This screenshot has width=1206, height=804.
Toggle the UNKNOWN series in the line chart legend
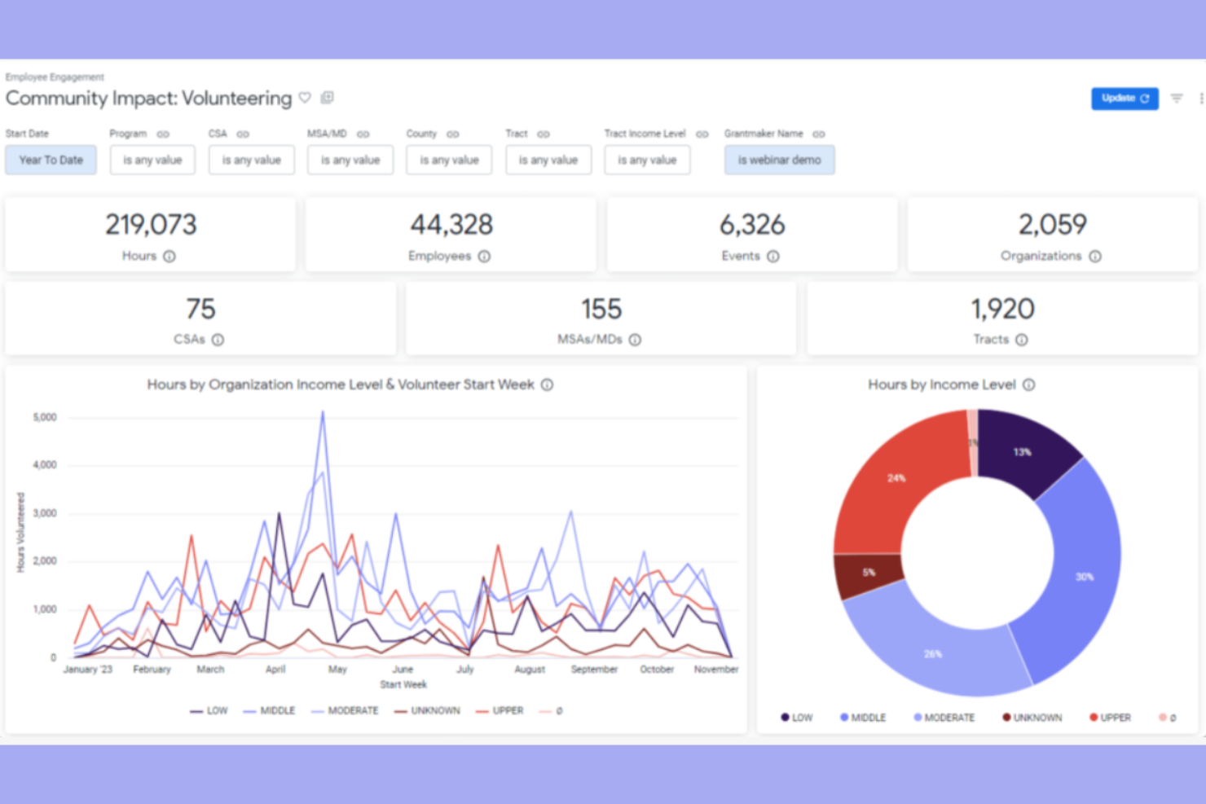pyautogui.click(x=435, y=710)
